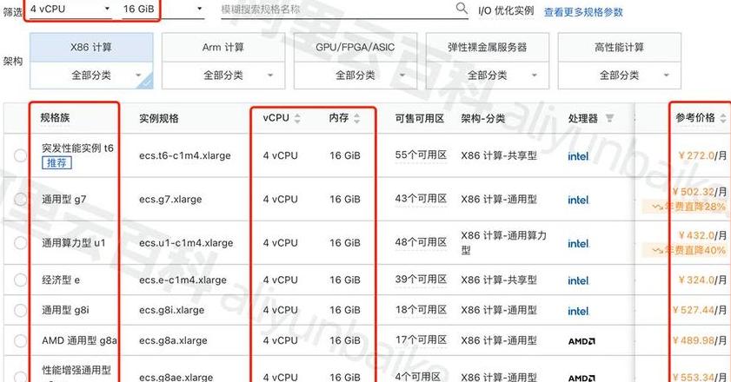Select radio for 通用算力型 u1 row
The image size is (731, 382).
[21, 243]
